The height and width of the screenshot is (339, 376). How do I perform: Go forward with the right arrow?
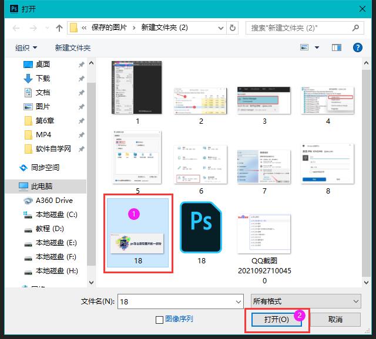[x=33, y=28]
